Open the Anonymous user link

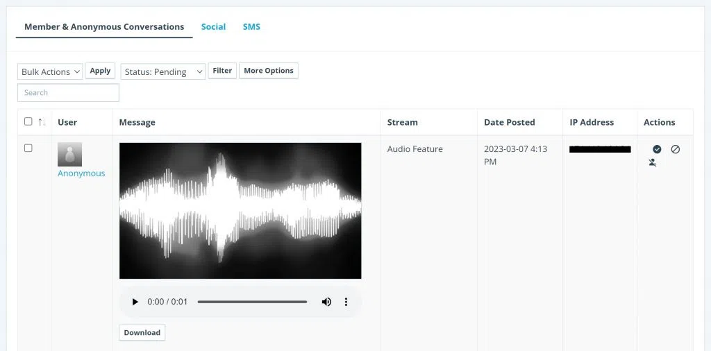(81, 173)
